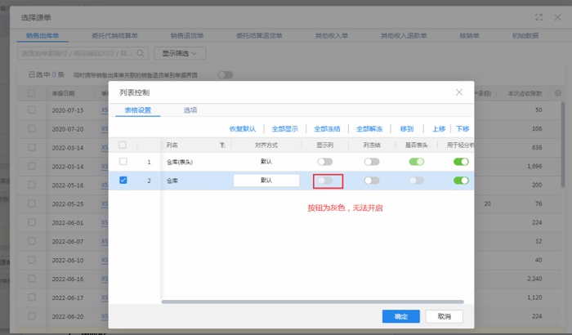Image resolution: width=572 pixels, height=335 pixels.
Task: Click the search magnifier icon in background
Action: pyautogui.click(x=141, y=53)
